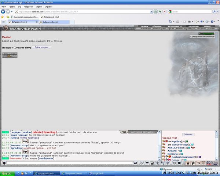This screenshot has width=220, height=176.
Task: Click the magnifier Search button
Action: 214,12
